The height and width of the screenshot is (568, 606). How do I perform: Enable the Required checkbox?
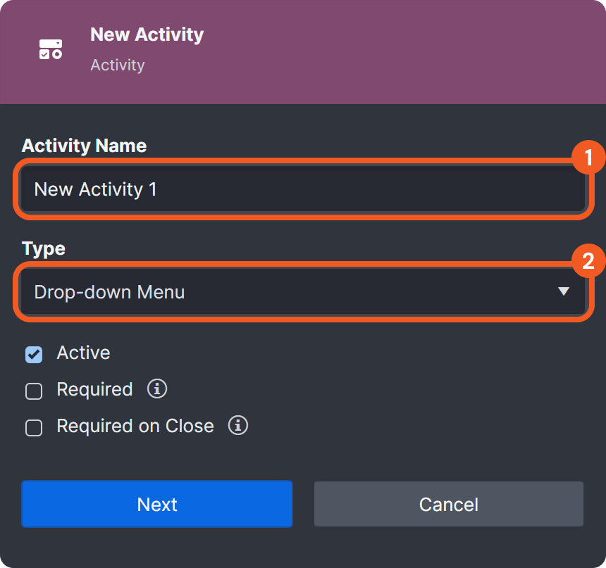pos(34,391)
